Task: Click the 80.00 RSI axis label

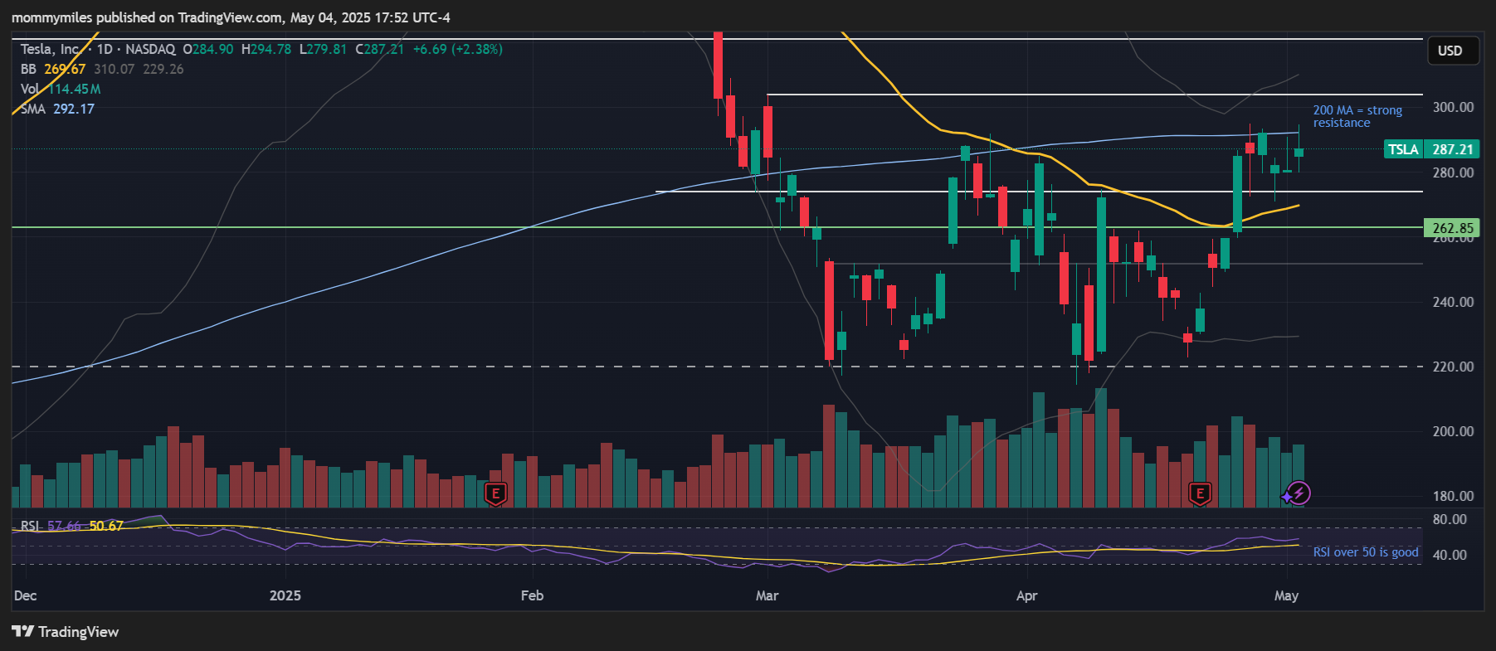Action: 1450,519
